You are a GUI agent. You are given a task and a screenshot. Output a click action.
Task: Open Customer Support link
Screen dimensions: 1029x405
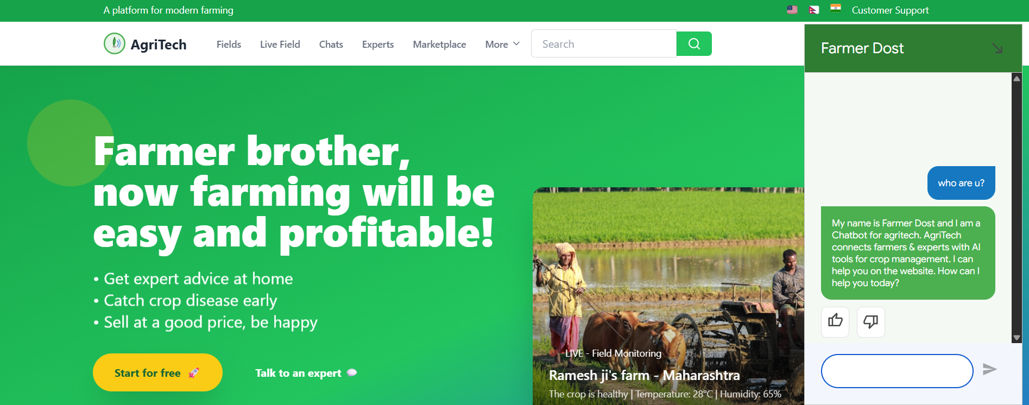click(x=890, y=10)
